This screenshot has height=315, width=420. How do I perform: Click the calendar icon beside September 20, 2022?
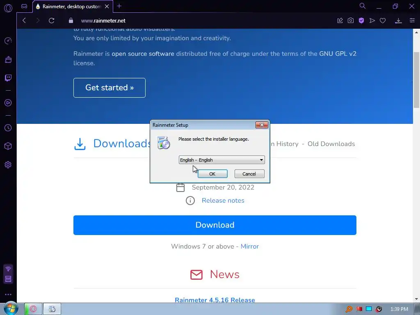pyautogui.click(x=180, y=187)
